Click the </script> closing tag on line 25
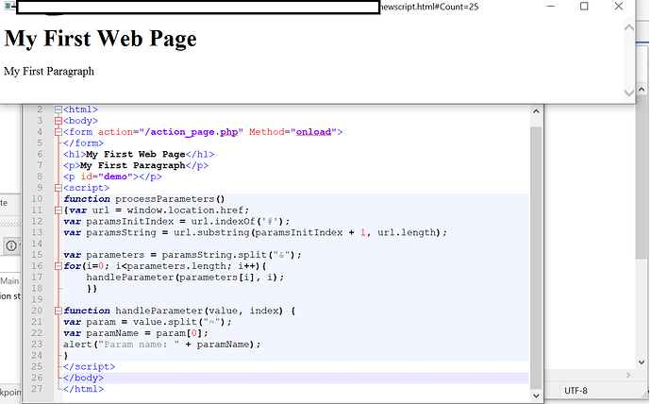 [90, 367]
